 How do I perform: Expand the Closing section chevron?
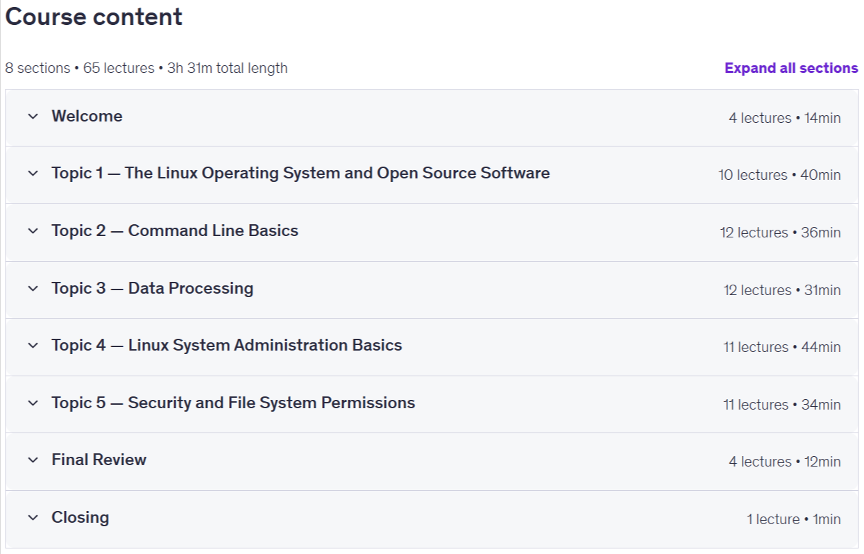point(33,518)
